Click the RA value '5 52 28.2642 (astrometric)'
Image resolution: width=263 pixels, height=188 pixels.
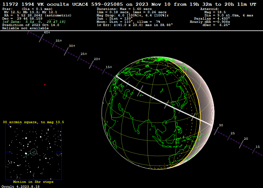pyautogui.click(x=44, y=15)
